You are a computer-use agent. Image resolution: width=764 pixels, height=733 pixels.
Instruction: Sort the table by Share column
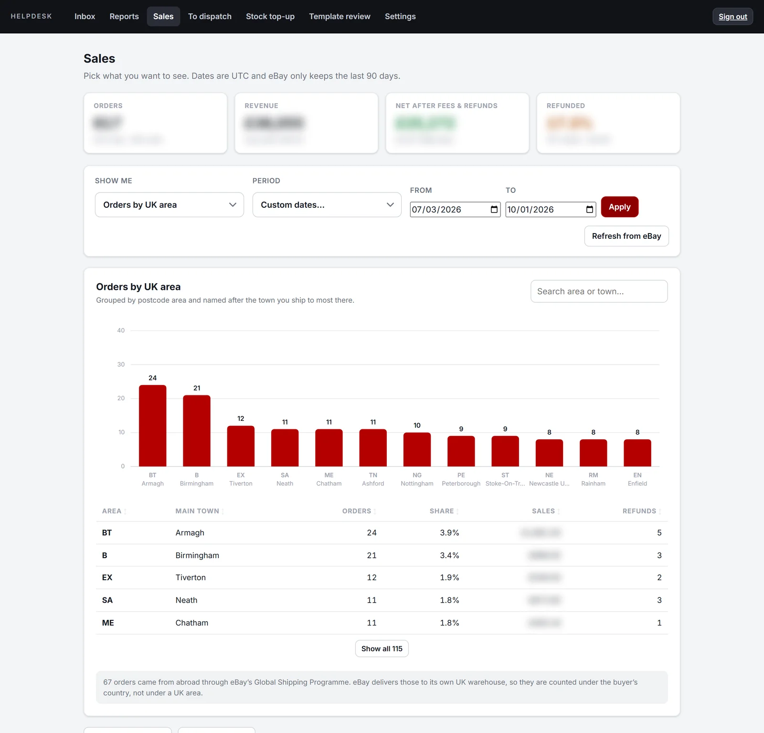(444, 511)
